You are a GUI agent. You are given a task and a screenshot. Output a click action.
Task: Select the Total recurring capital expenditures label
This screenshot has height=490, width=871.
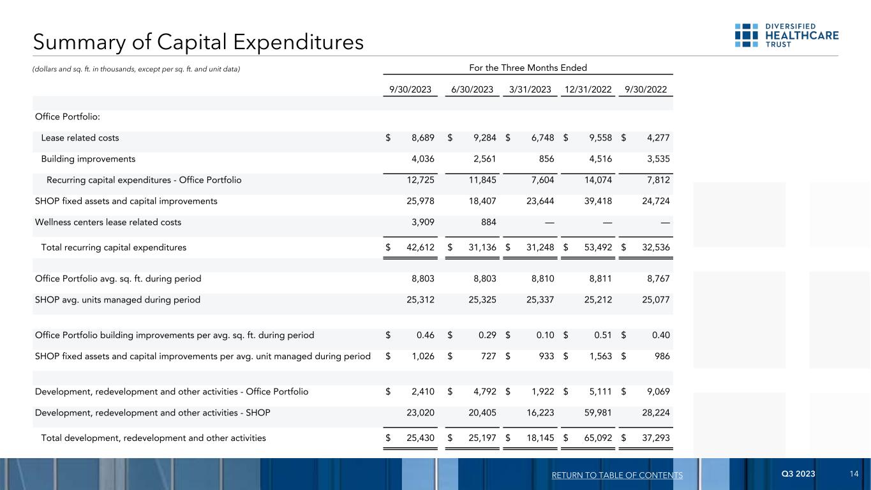pos(114,248)
